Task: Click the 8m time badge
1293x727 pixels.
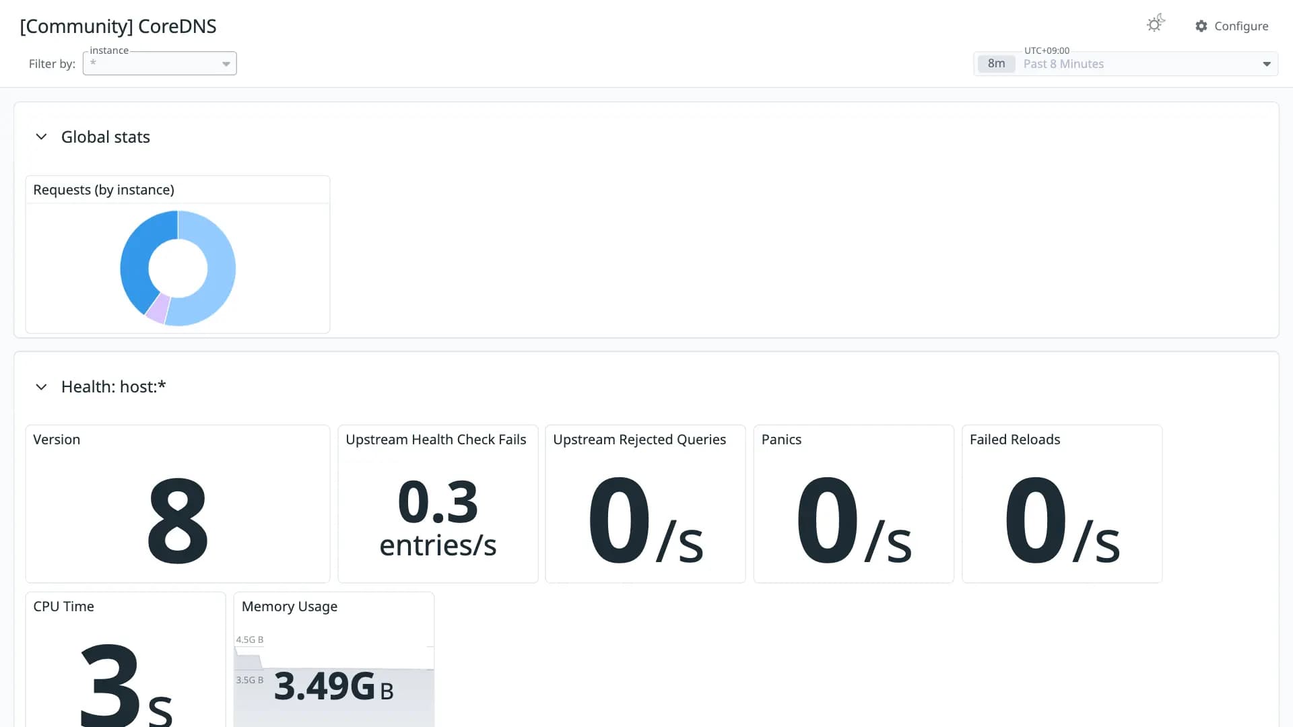Action: click(x=996, y=64)
